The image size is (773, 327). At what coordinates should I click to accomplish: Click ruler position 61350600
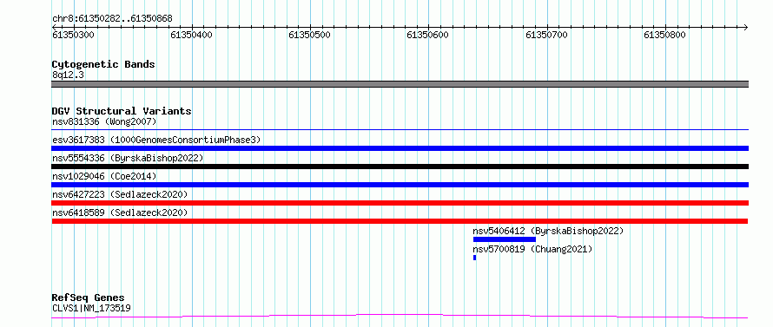(x=428, y=35)
